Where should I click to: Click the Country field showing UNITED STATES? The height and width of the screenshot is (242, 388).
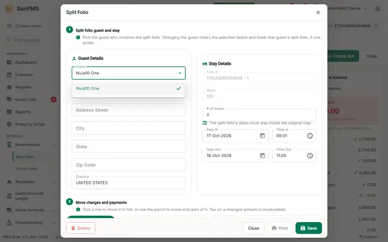click(128, 183)
